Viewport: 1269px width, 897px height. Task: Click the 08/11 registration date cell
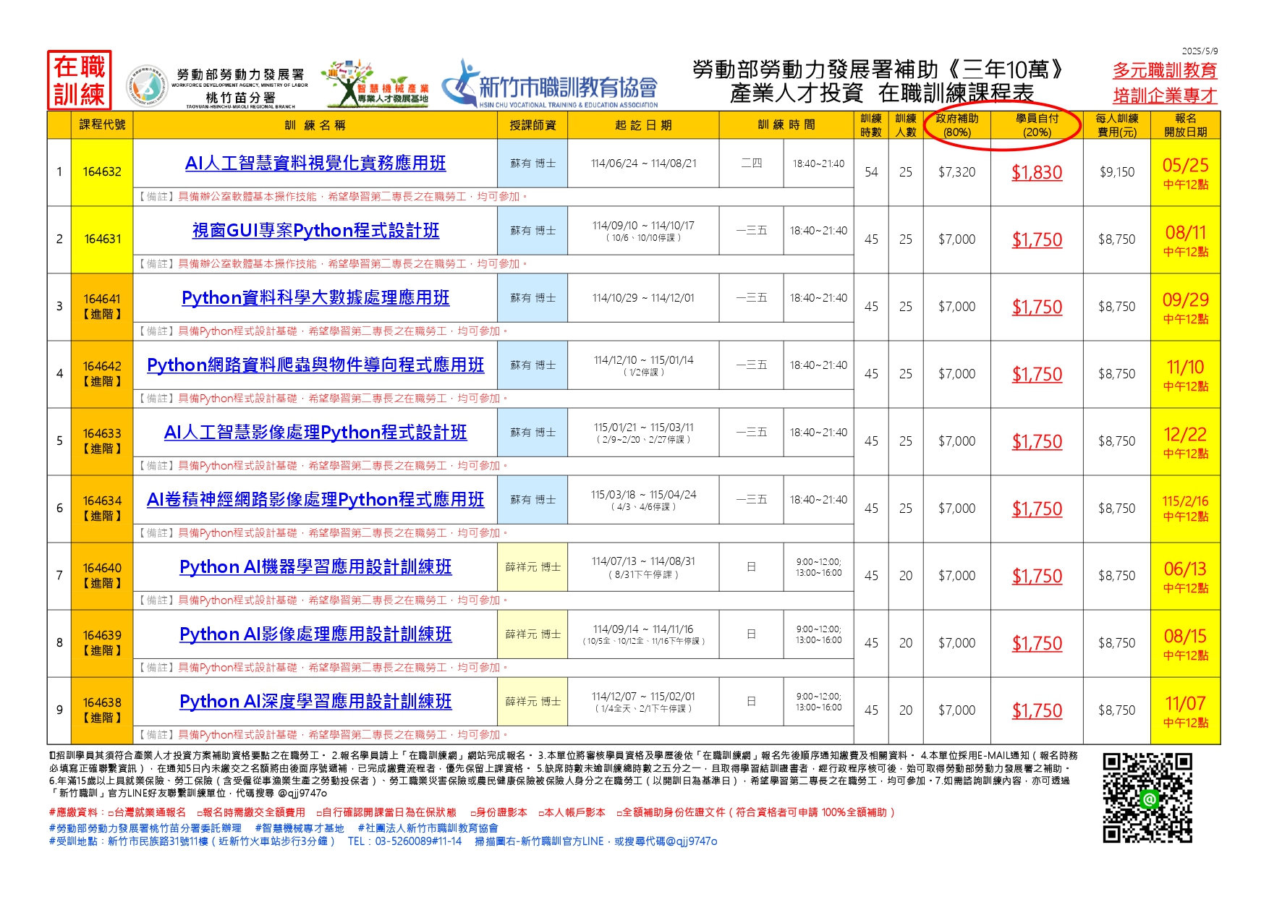click(x=1185, y=239)
